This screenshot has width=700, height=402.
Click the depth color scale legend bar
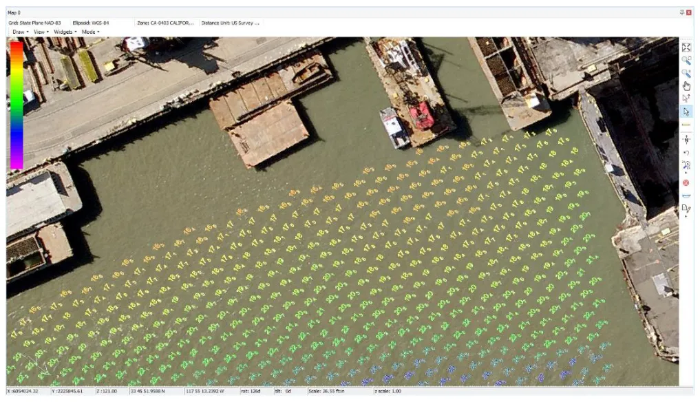pos(17,105)
